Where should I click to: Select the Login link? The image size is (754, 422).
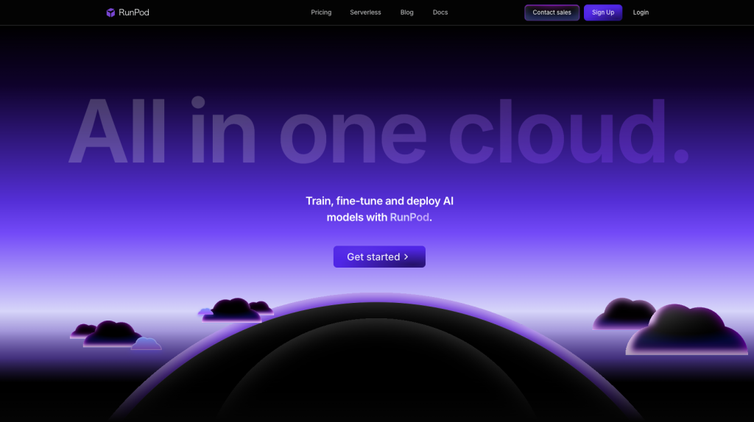(641, 12)
